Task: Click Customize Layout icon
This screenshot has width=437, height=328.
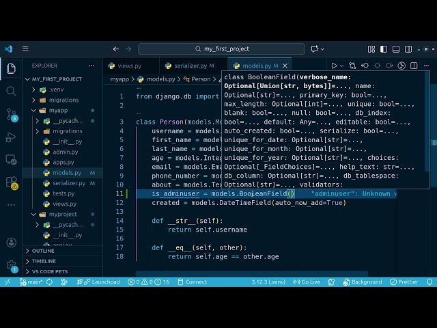Action: (x=371, y=49)
